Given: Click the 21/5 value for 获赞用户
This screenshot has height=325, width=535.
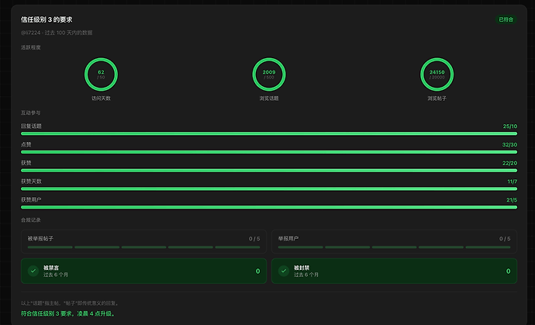Looking at the screenshot, I should (x=512, y=200).
